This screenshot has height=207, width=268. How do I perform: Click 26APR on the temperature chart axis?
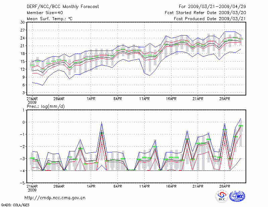(x=224, y=98)
